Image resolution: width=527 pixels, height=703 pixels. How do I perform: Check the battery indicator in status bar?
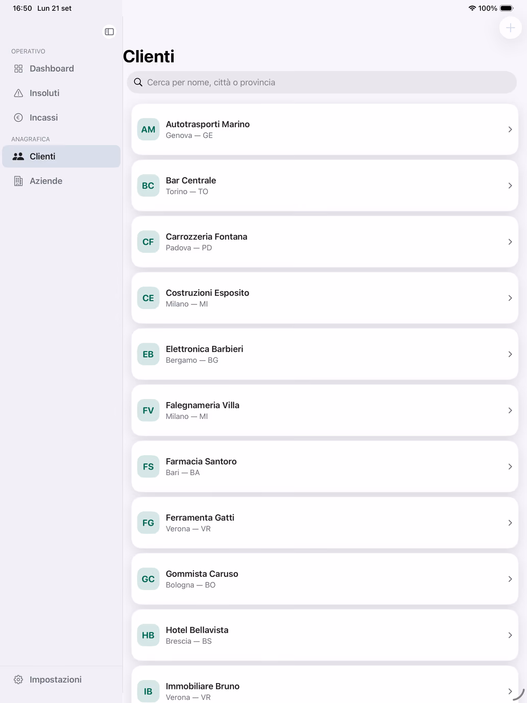tap(507, 8)
